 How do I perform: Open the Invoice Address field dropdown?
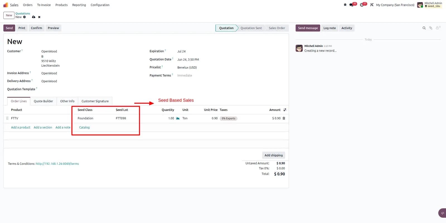click(x=49, y=73)
